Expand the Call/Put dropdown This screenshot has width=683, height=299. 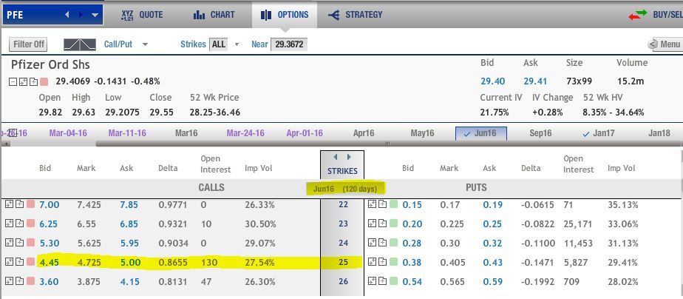(145, 44)
